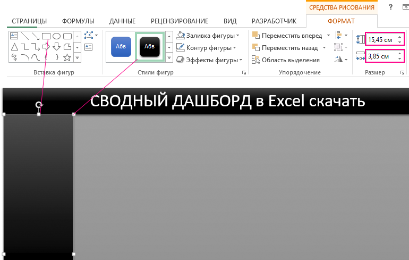This screenshot has width=409, height=260.
Task: Click shape styles gallery up arrow
Action: coord(169,37)
